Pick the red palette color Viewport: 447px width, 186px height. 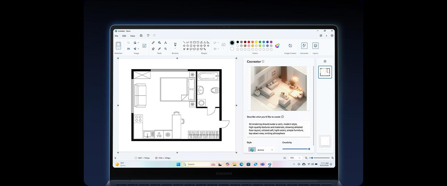pyautogui.click(x=249, y=42)
